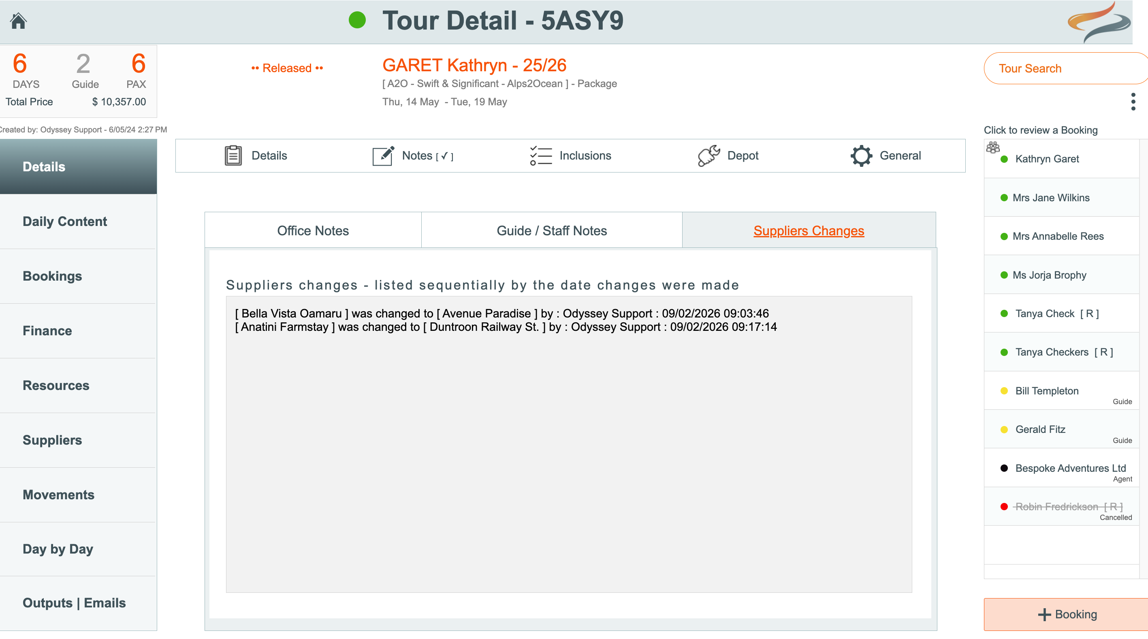Open the three-dot vertical menu

coord(1133,102)
